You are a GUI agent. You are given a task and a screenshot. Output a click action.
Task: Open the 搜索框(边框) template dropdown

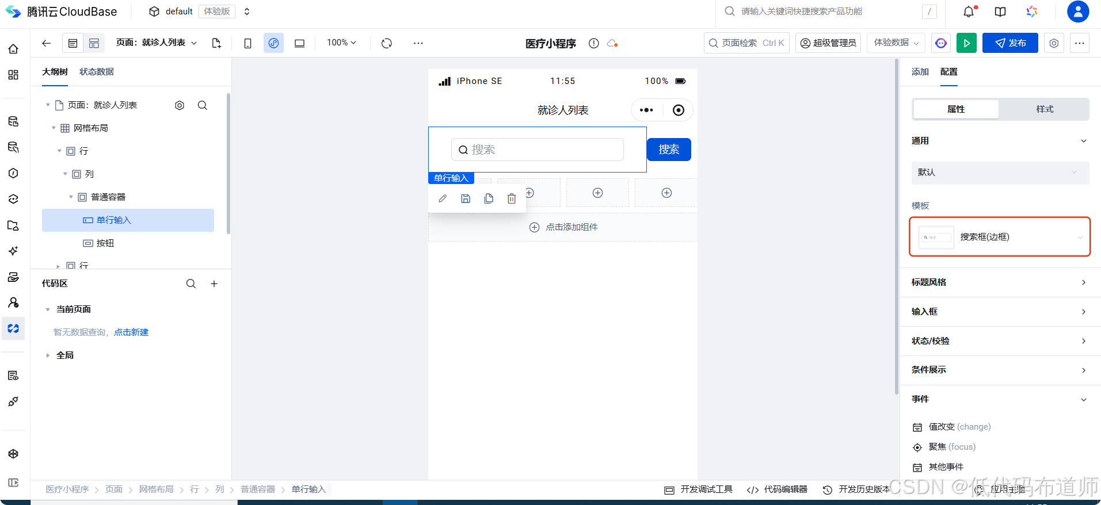[1000, 237]
